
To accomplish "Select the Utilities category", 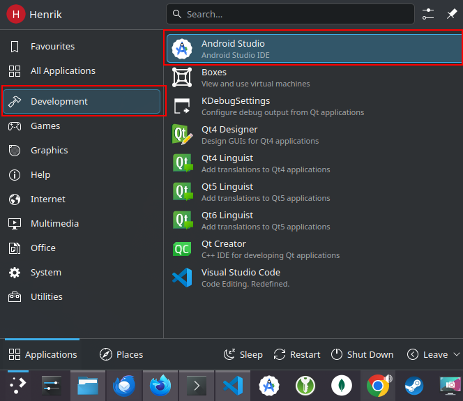I will point(82,297).
